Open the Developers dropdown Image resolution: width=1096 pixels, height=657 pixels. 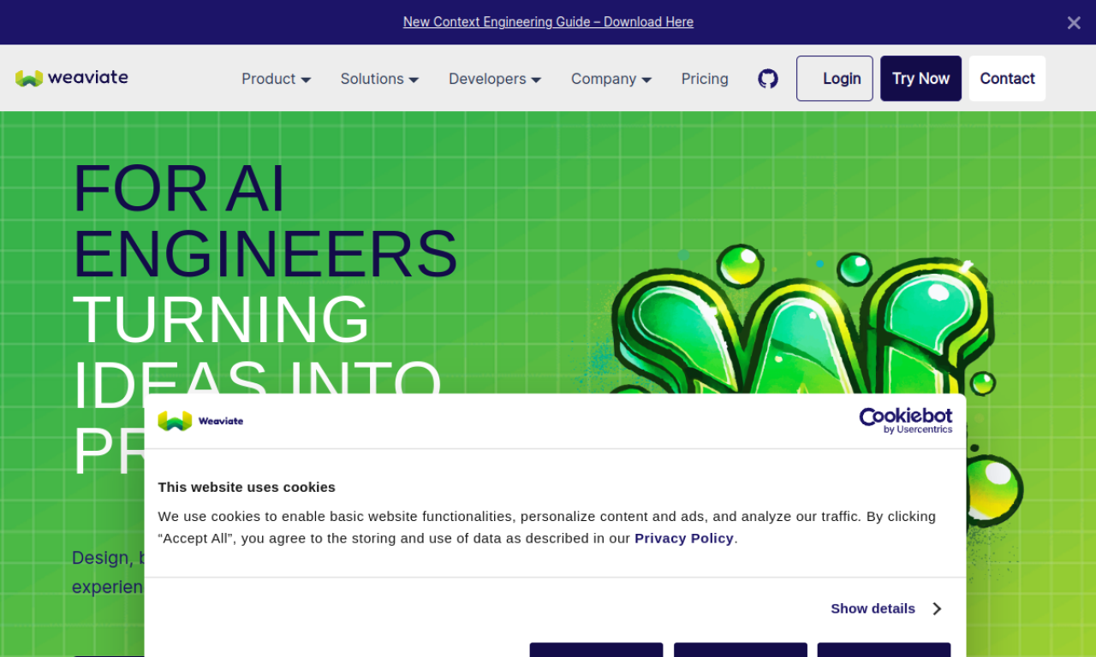click(x=495, y=79)
